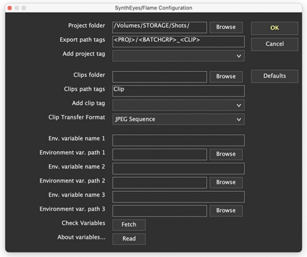Read about variables

point(129,239)
